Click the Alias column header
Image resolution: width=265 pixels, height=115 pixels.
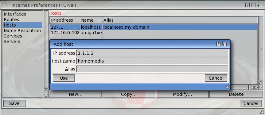pos(180,20)
